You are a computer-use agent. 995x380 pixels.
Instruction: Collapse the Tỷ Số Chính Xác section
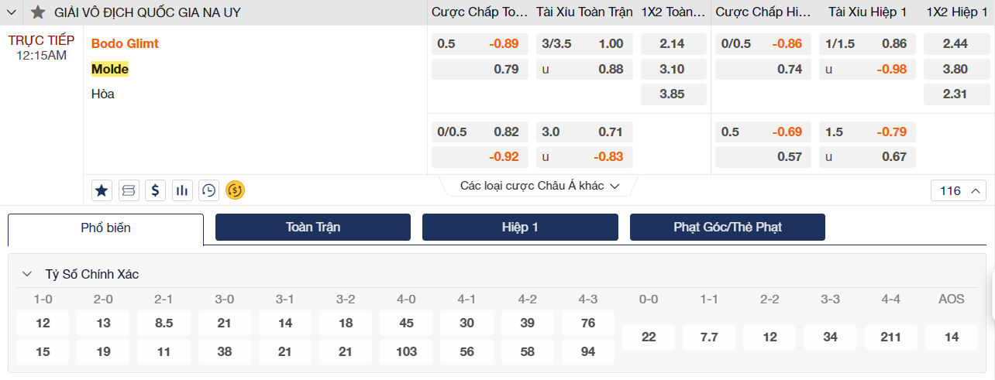point(27,274)
